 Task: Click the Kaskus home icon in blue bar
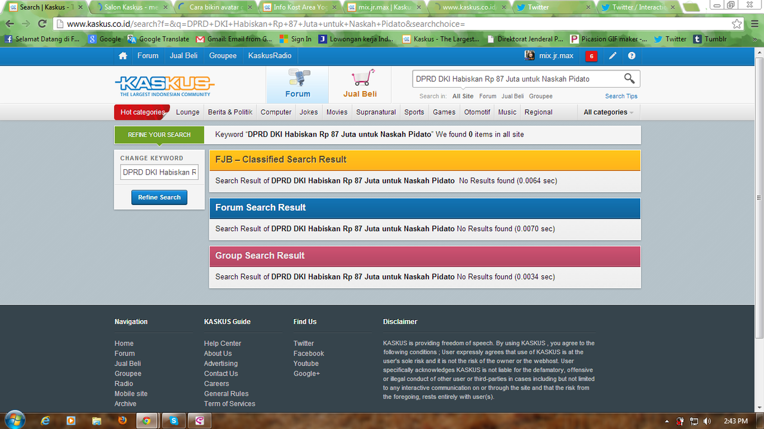[x=123, y=56]
